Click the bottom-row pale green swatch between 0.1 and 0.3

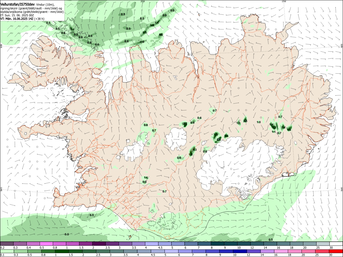click(x=7, y=251)
